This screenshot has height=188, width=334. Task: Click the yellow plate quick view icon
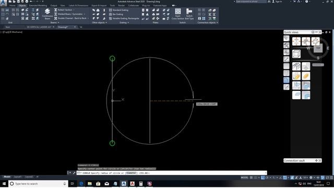(x=306, y=76)
